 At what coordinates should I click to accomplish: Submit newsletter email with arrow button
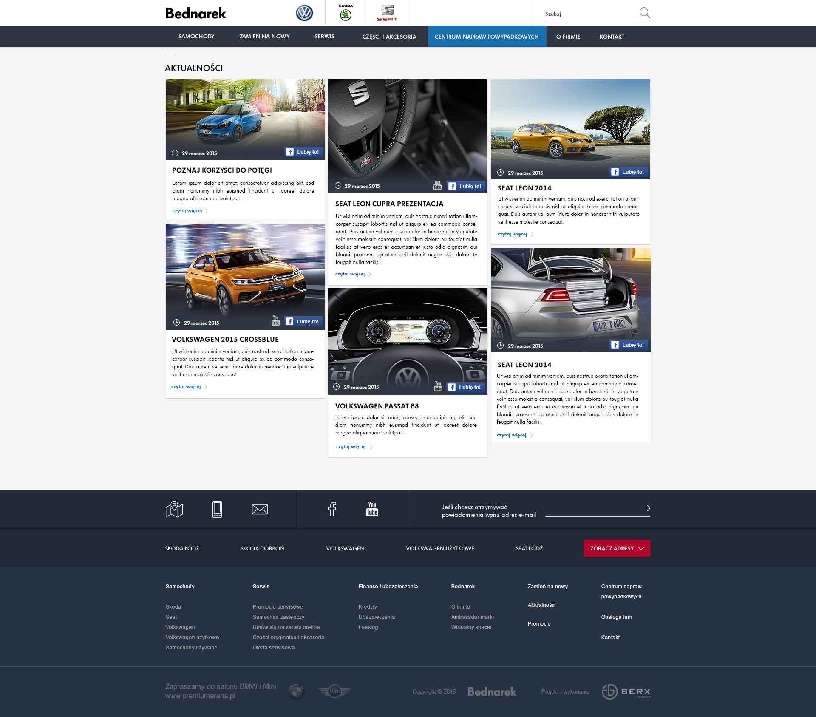(648, 508)
